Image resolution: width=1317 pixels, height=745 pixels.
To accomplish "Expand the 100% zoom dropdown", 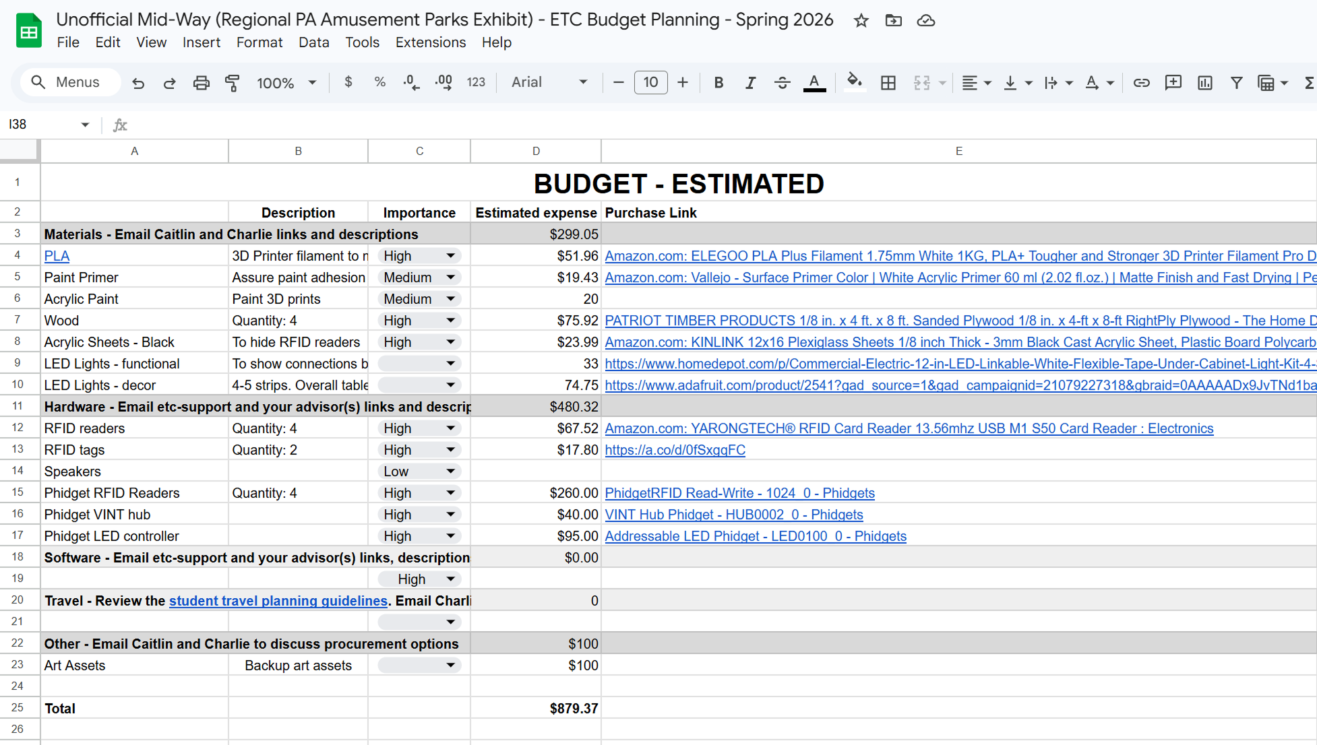I will click(286, 83).
